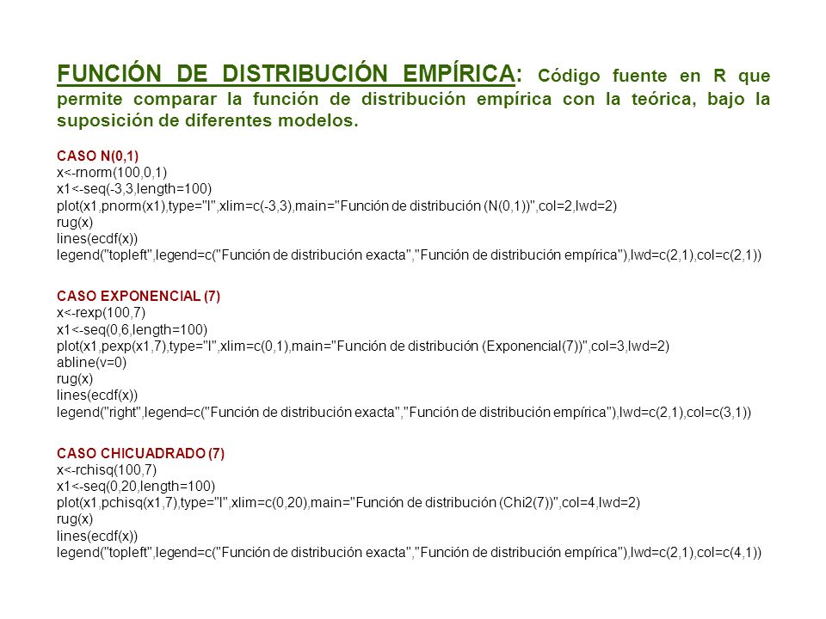Select 'rug(x)' in the CHICUADRADO section
Image resolution: width=826 pixels, height=619 pixels.
tap(75, 519)
